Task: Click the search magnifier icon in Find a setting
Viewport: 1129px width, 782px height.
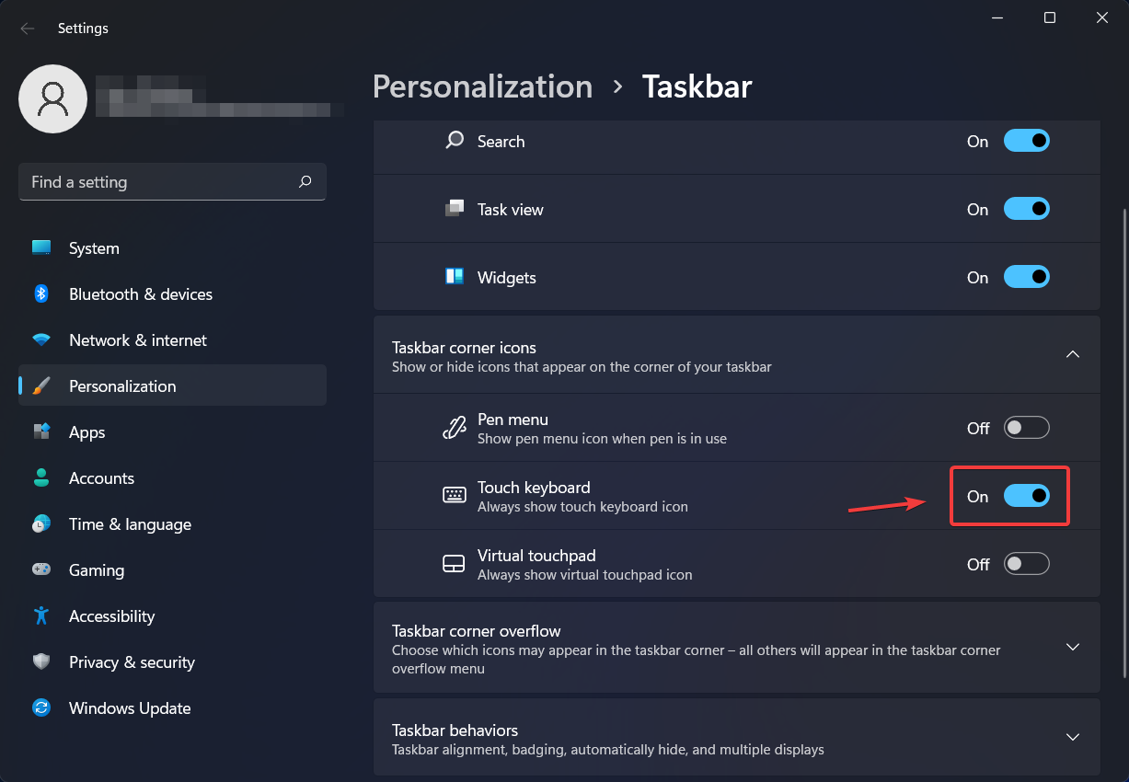Action: coord(305,182)
